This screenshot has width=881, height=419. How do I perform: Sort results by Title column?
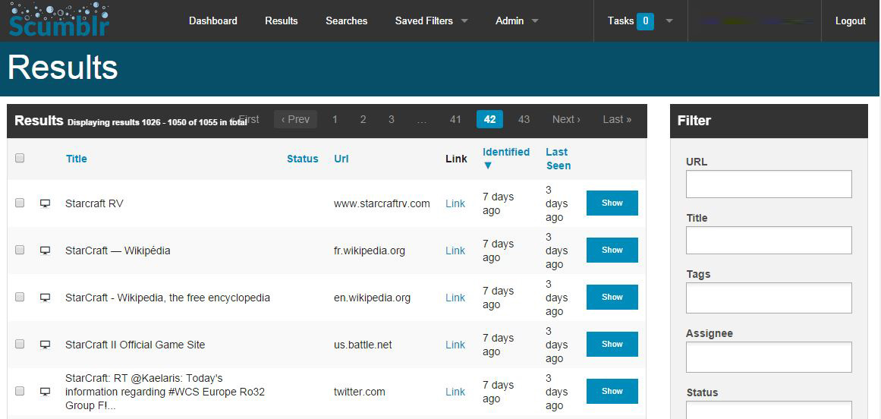(x=77, y=159)
